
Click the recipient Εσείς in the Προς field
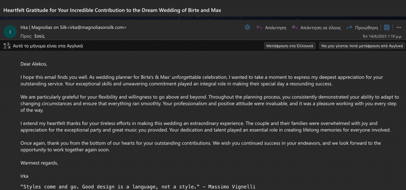click(39, 36)
